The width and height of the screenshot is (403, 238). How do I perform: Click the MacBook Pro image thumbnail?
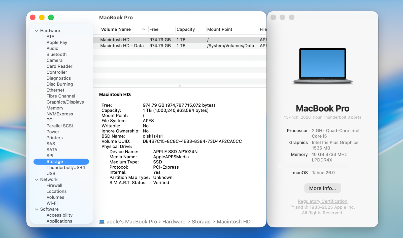tap(322, 66)
